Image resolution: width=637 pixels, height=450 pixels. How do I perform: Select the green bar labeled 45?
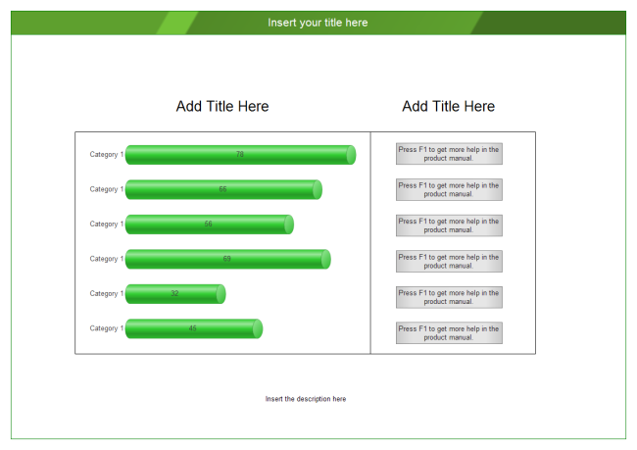pos(194,328)
